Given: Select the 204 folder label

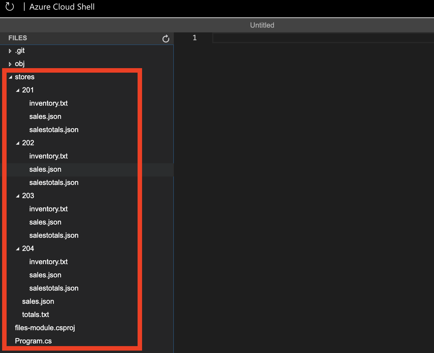Looking at the screenshot, I should [28, 249].
